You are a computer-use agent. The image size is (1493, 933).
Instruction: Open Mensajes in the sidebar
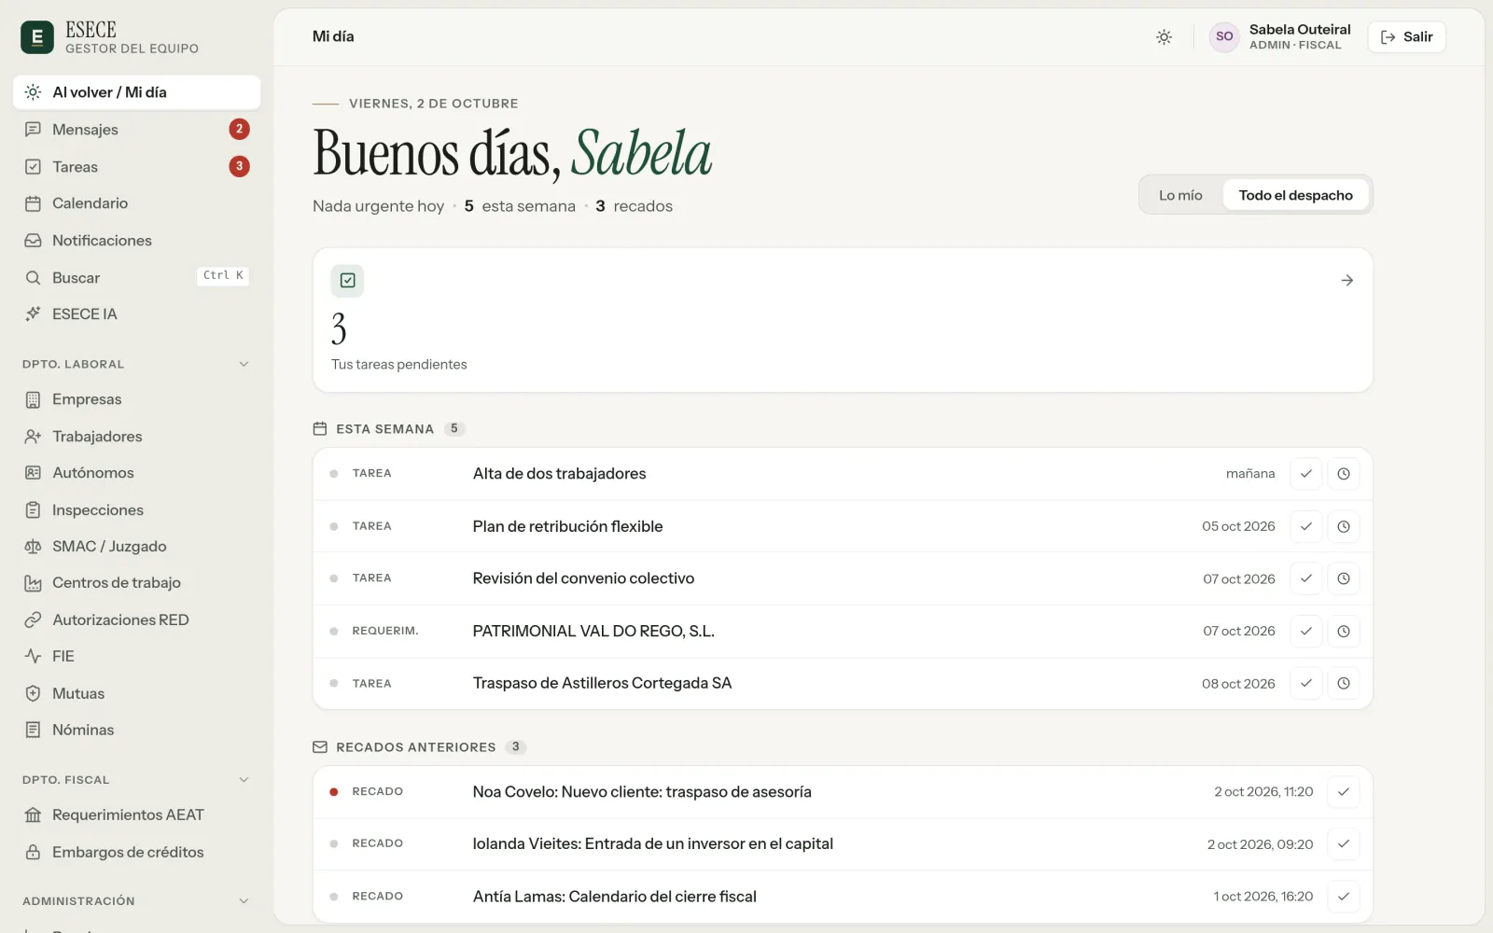click(x=136, y=130)
